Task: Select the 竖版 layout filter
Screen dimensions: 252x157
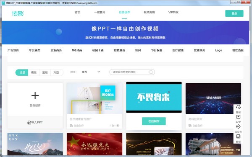Action: pos(45,72)
